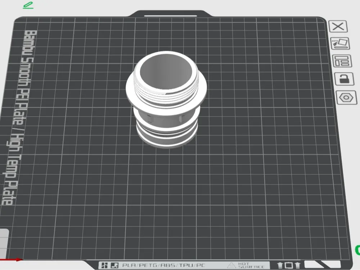Image resolution: width=360 pixels, height=270 pixels.
Task: Click the green element at the right edge
Action: (x=357, y=250)
